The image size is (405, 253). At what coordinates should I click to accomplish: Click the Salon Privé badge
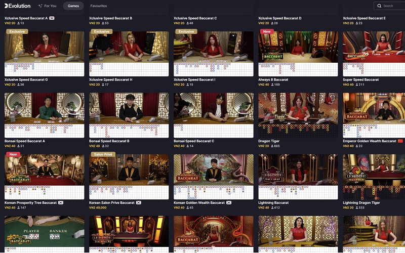pyautogui.click(x=103, y=154)
